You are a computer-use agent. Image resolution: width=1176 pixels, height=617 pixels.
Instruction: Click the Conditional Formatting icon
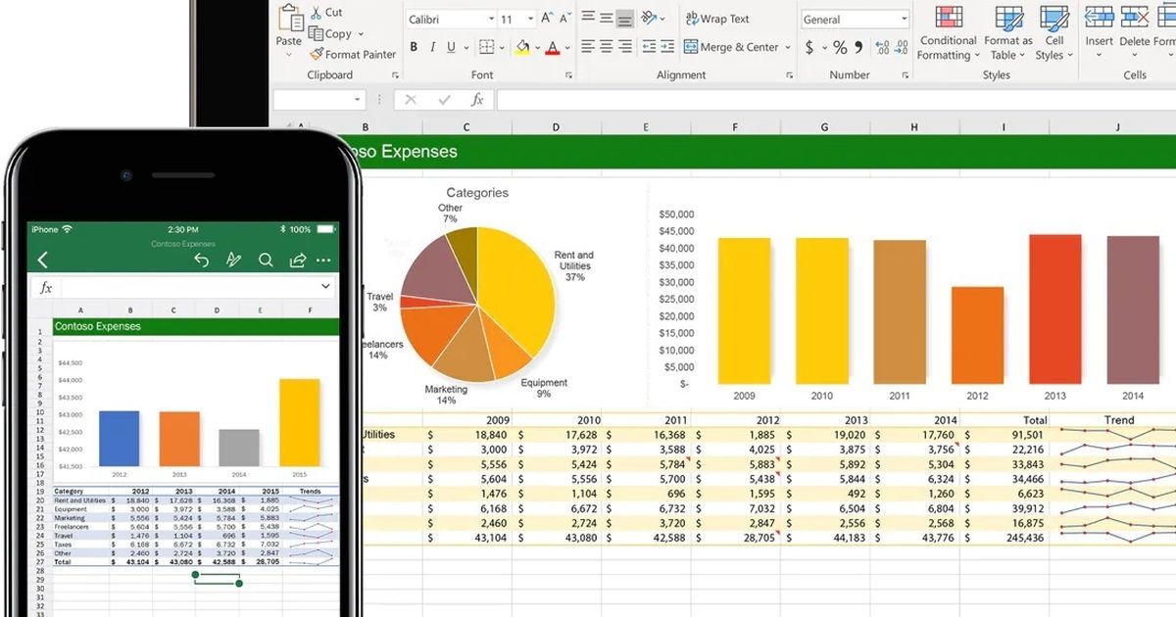tap(948, 18)
